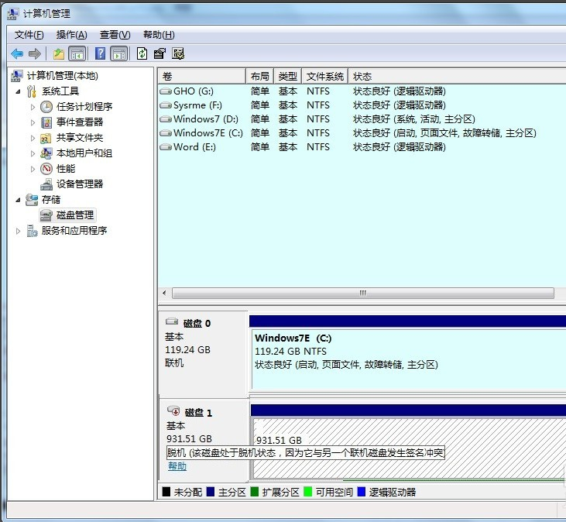Toggle the show/hide action pane button
Image resolution: width=566 pixels, height=522 pixels.
[118, 53]
